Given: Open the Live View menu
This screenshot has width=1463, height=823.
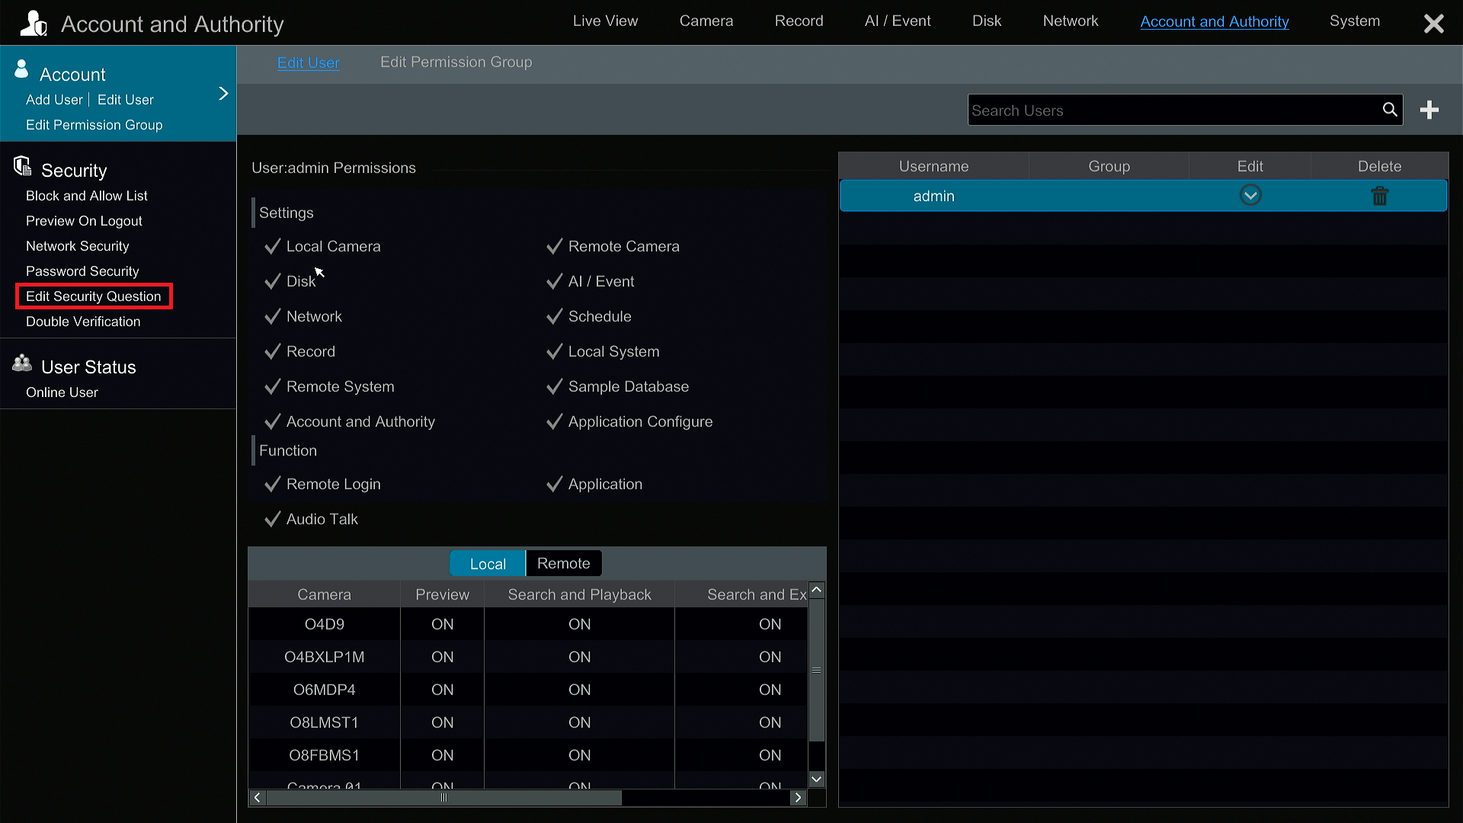Looking at the screenshot, I should click(x=605, y=21).
